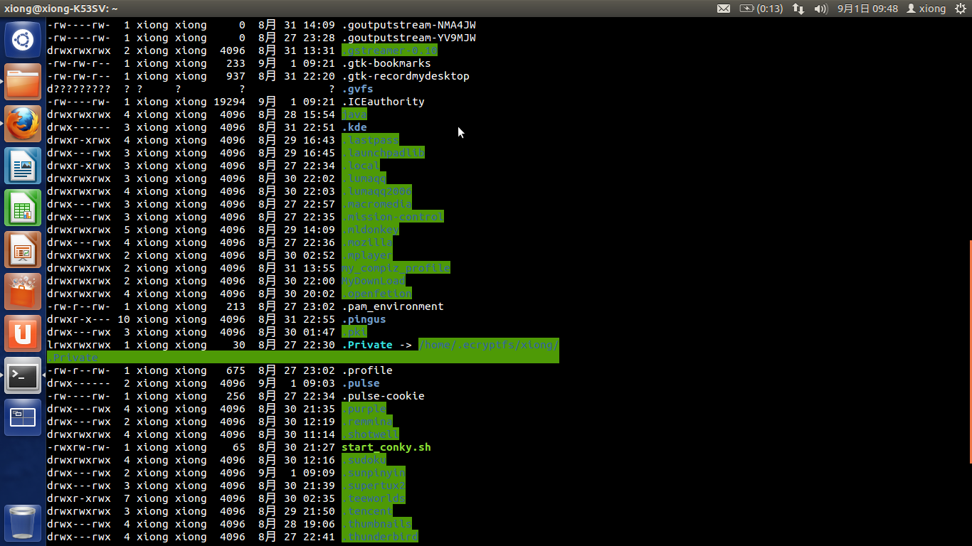
Task: Click the .mission-control directory name
Action: pyautogui.click(x=393, y=217)
